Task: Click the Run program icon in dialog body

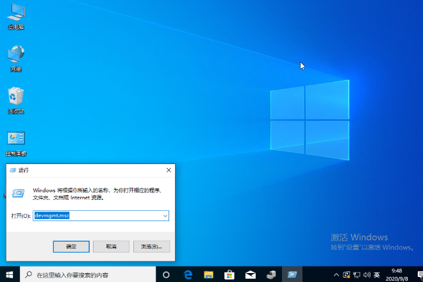Action: click(x=18, y=193)
